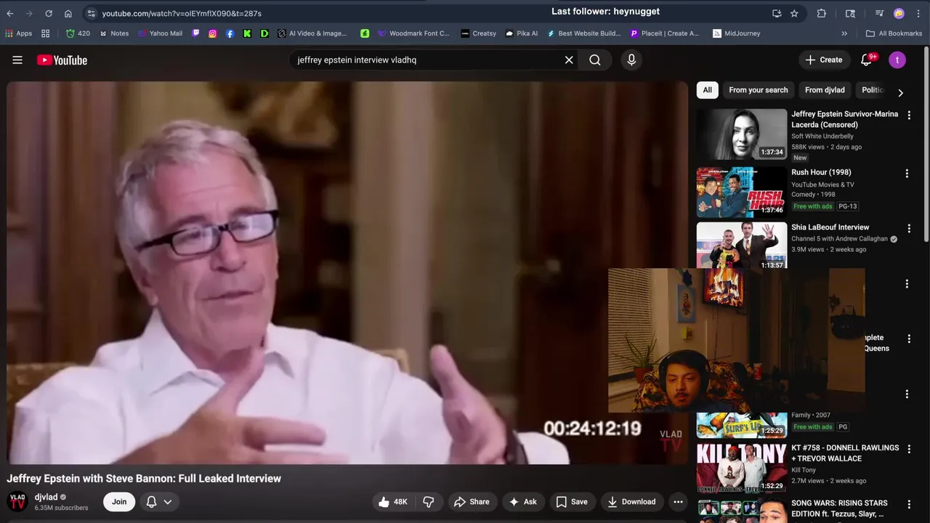The height and width of the screenshot is (523, 930).
Task: Open the Facebook bookmark icon
Action: point(230,33)
